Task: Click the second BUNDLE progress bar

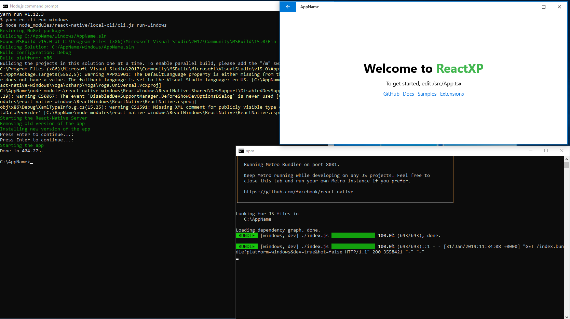Action: point(353,246)
